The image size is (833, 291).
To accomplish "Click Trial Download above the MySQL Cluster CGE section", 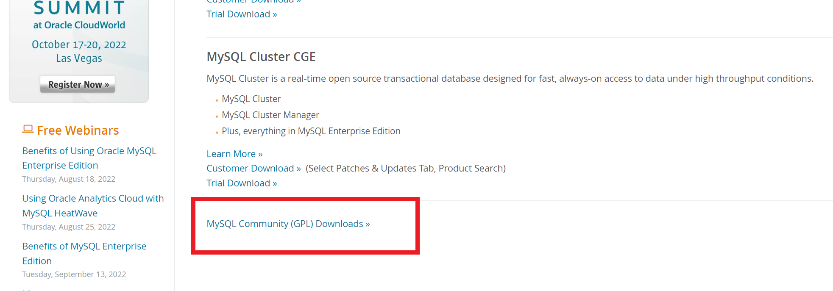I will click(x=242, y=14).
